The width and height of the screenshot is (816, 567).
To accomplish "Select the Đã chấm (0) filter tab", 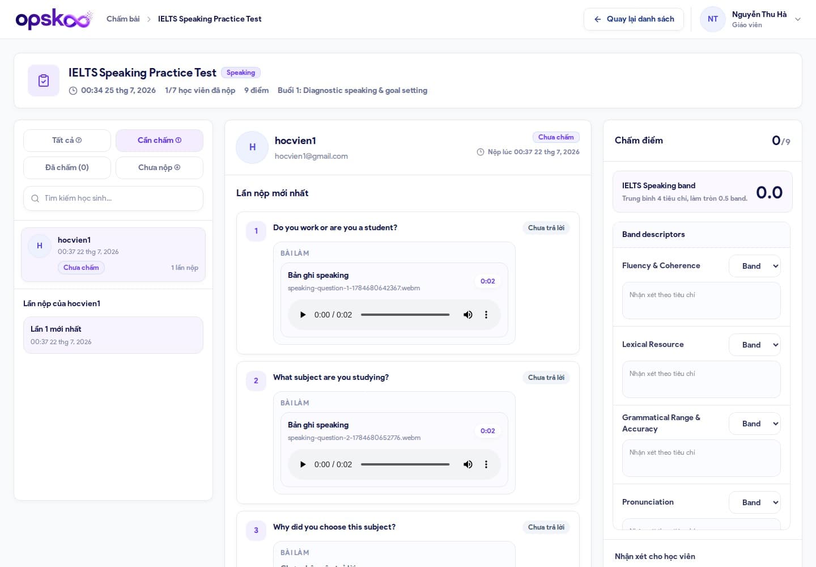I will (x=67, y=168).
